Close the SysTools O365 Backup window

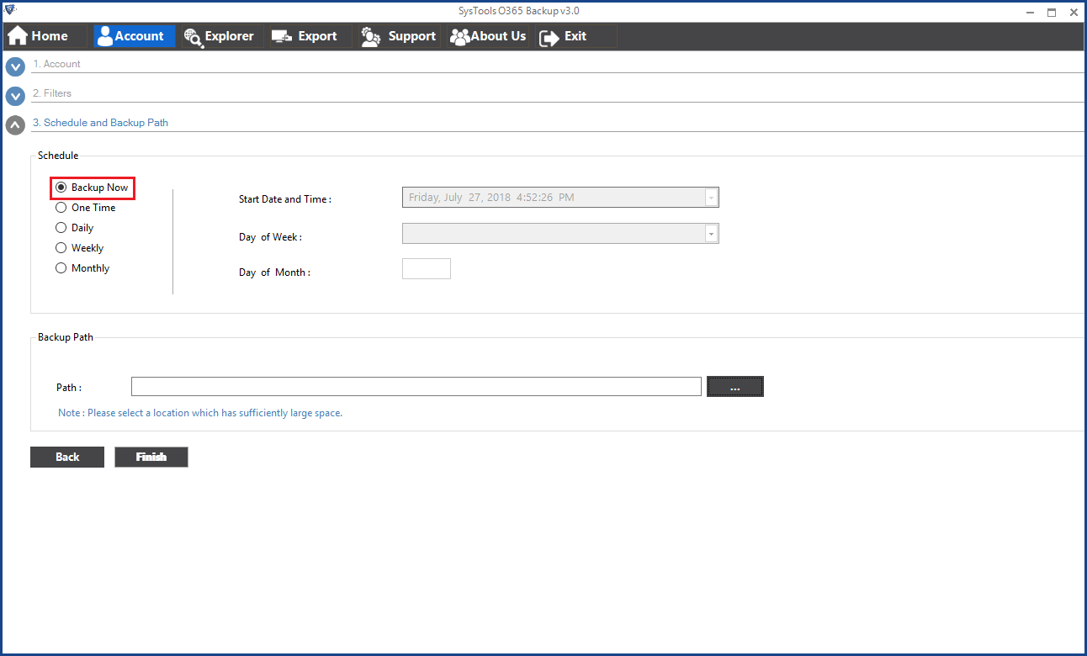click(1074, 12)
